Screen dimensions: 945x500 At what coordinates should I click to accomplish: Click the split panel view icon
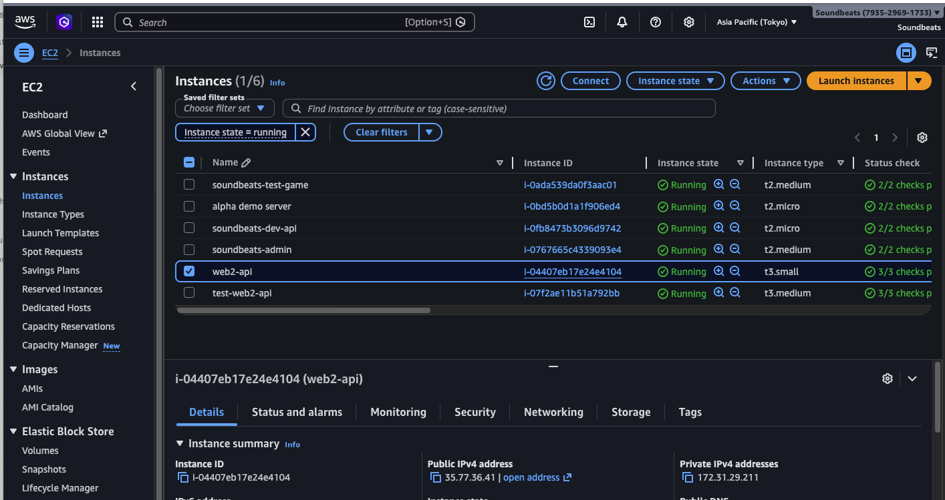[x=906, y=52]
